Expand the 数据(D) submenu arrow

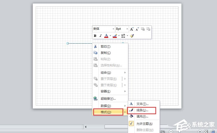[x=125, y=106]
